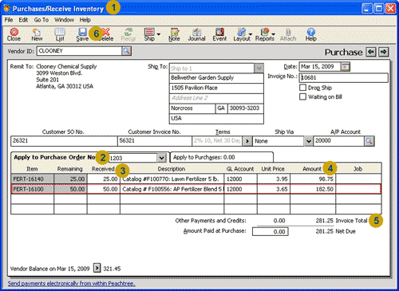The image size is (399, 291).
Task: Open the Ship icon dropdown arrow
Action: (x=159, y=34)
